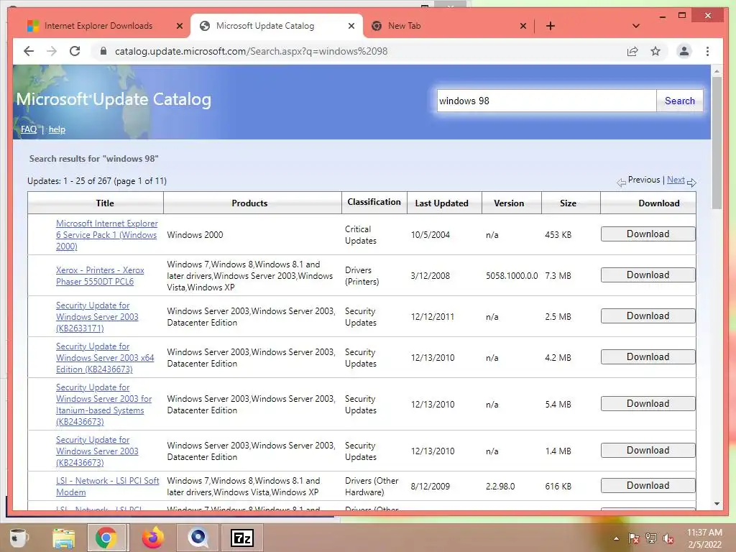Open the Chrome profile avatar menu
Screen dimensions: 736x552
[684, 51]
